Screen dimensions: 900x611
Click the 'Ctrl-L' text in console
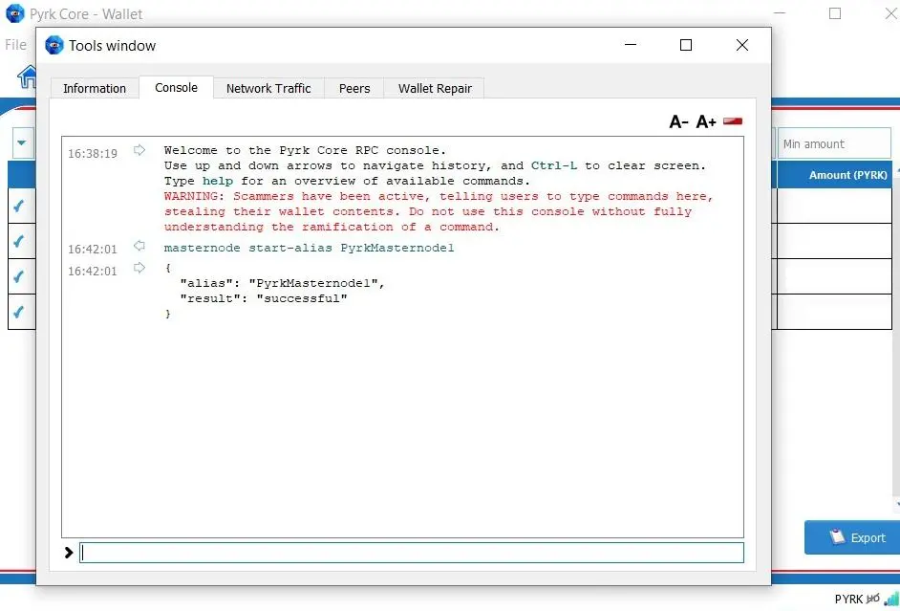point(554,165)
